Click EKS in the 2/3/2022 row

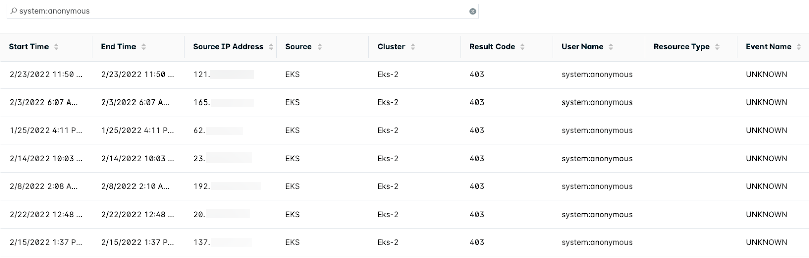pyautogui.click(x=292, y=102)
